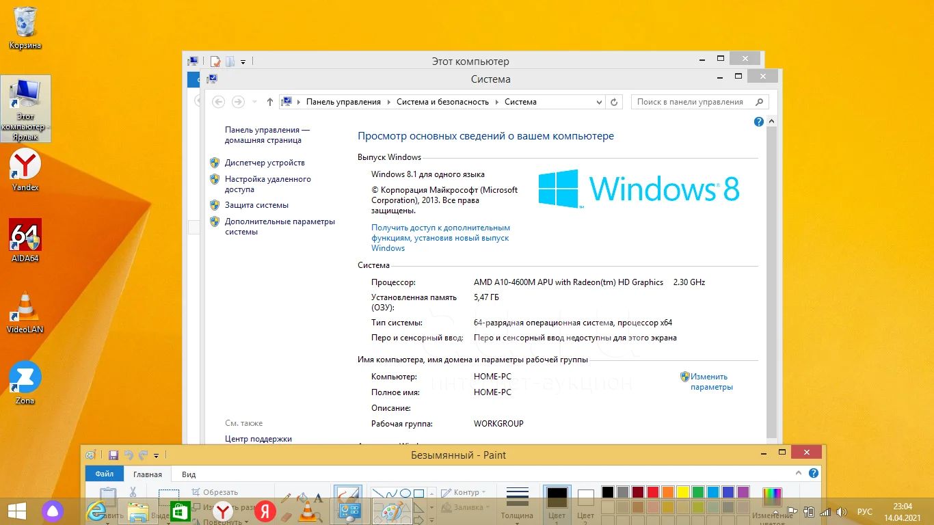Viewport: 934px width, 525px height.
Task: Select Цвет 2 white color box
Action: 586,504
